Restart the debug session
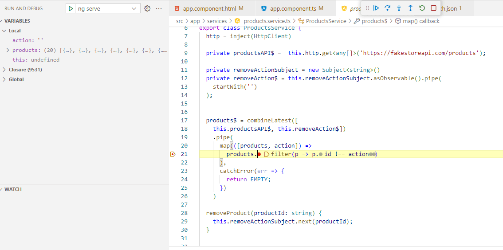 (422, 8)
